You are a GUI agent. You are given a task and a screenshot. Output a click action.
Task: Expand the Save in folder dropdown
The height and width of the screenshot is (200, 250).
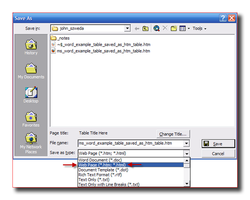127,28
